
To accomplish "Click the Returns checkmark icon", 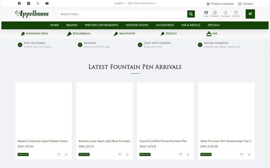I will point(80,45).
